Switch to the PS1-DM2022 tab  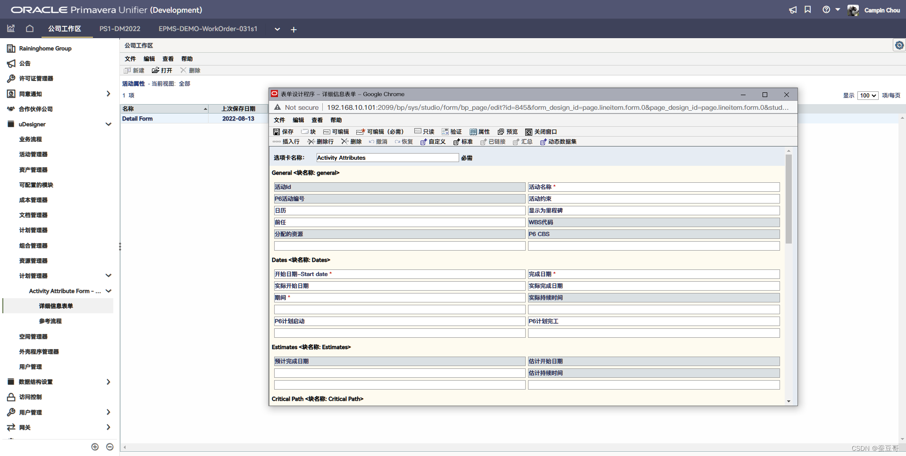tap(120, 29)
